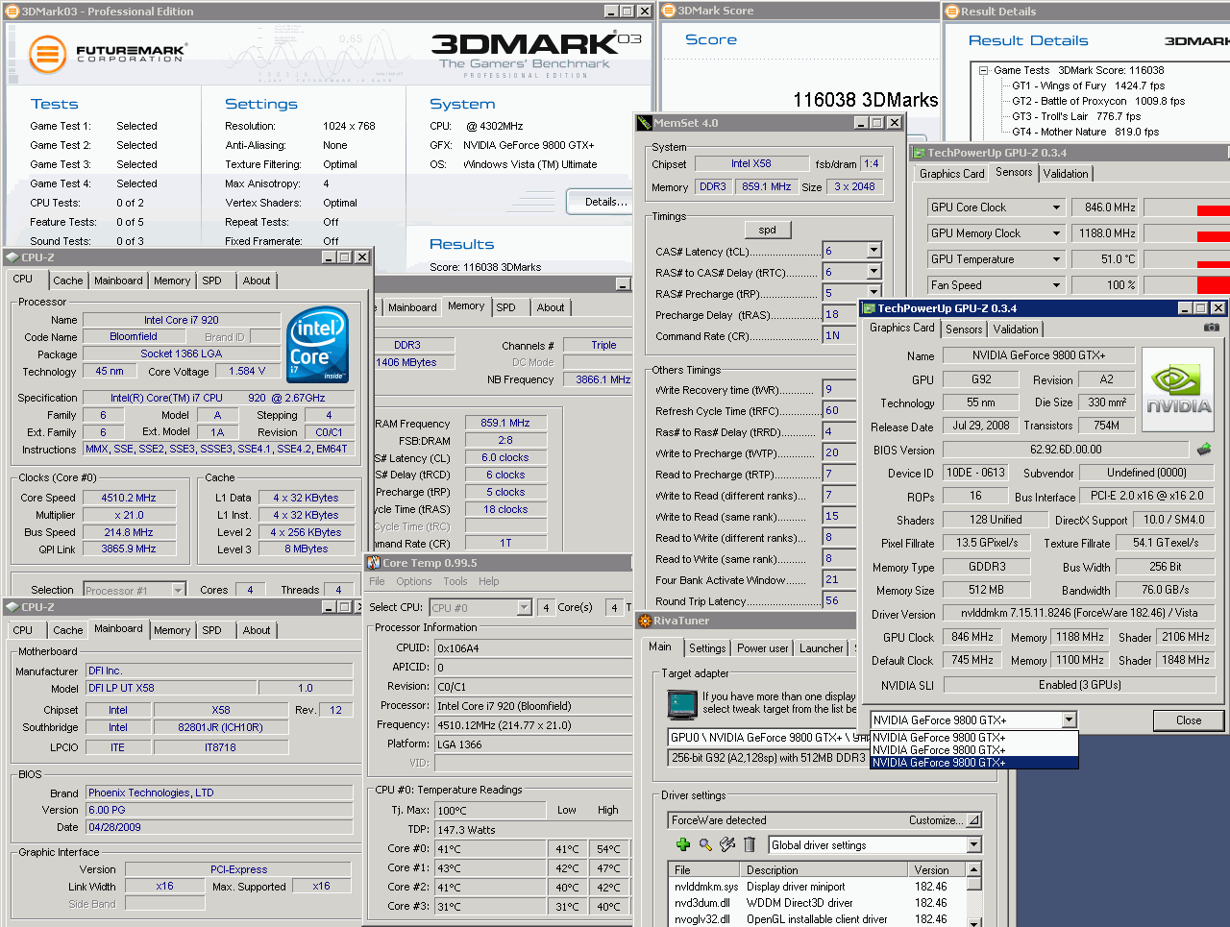Open the File menu in Core Temp
The image size is (1230, 927).
377,581
